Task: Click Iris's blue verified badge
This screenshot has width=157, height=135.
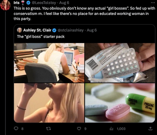Action: (28, 3)
